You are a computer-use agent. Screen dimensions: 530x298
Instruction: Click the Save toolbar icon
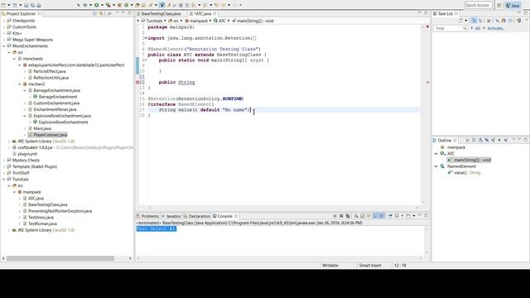[26, 5]
